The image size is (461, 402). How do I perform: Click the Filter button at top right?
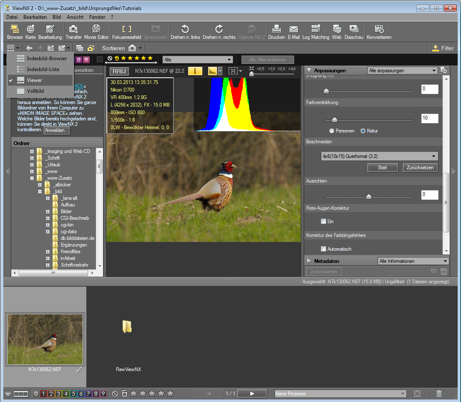click(x=443, y=48)
